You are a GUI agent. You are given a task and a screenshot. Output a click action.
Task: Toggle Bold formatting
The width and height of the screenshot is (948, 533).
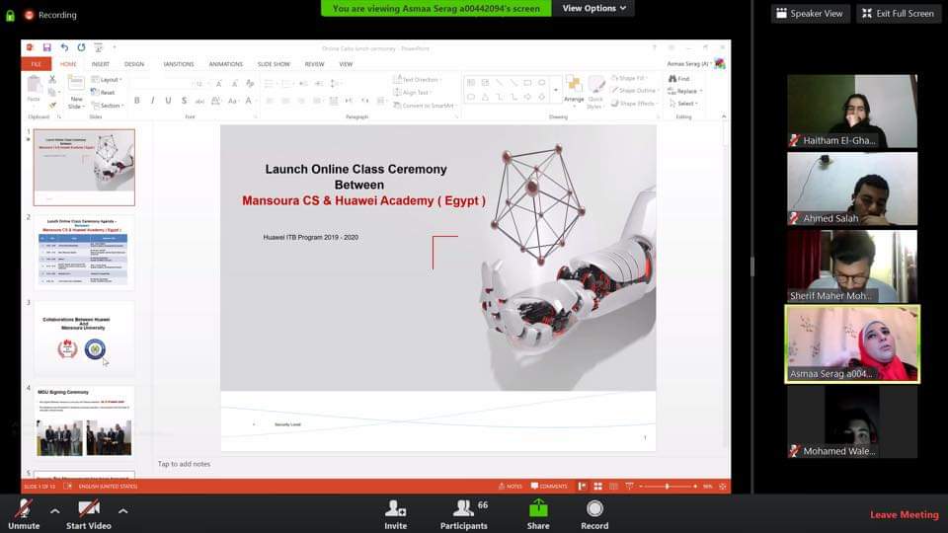(x=137, y=101)
